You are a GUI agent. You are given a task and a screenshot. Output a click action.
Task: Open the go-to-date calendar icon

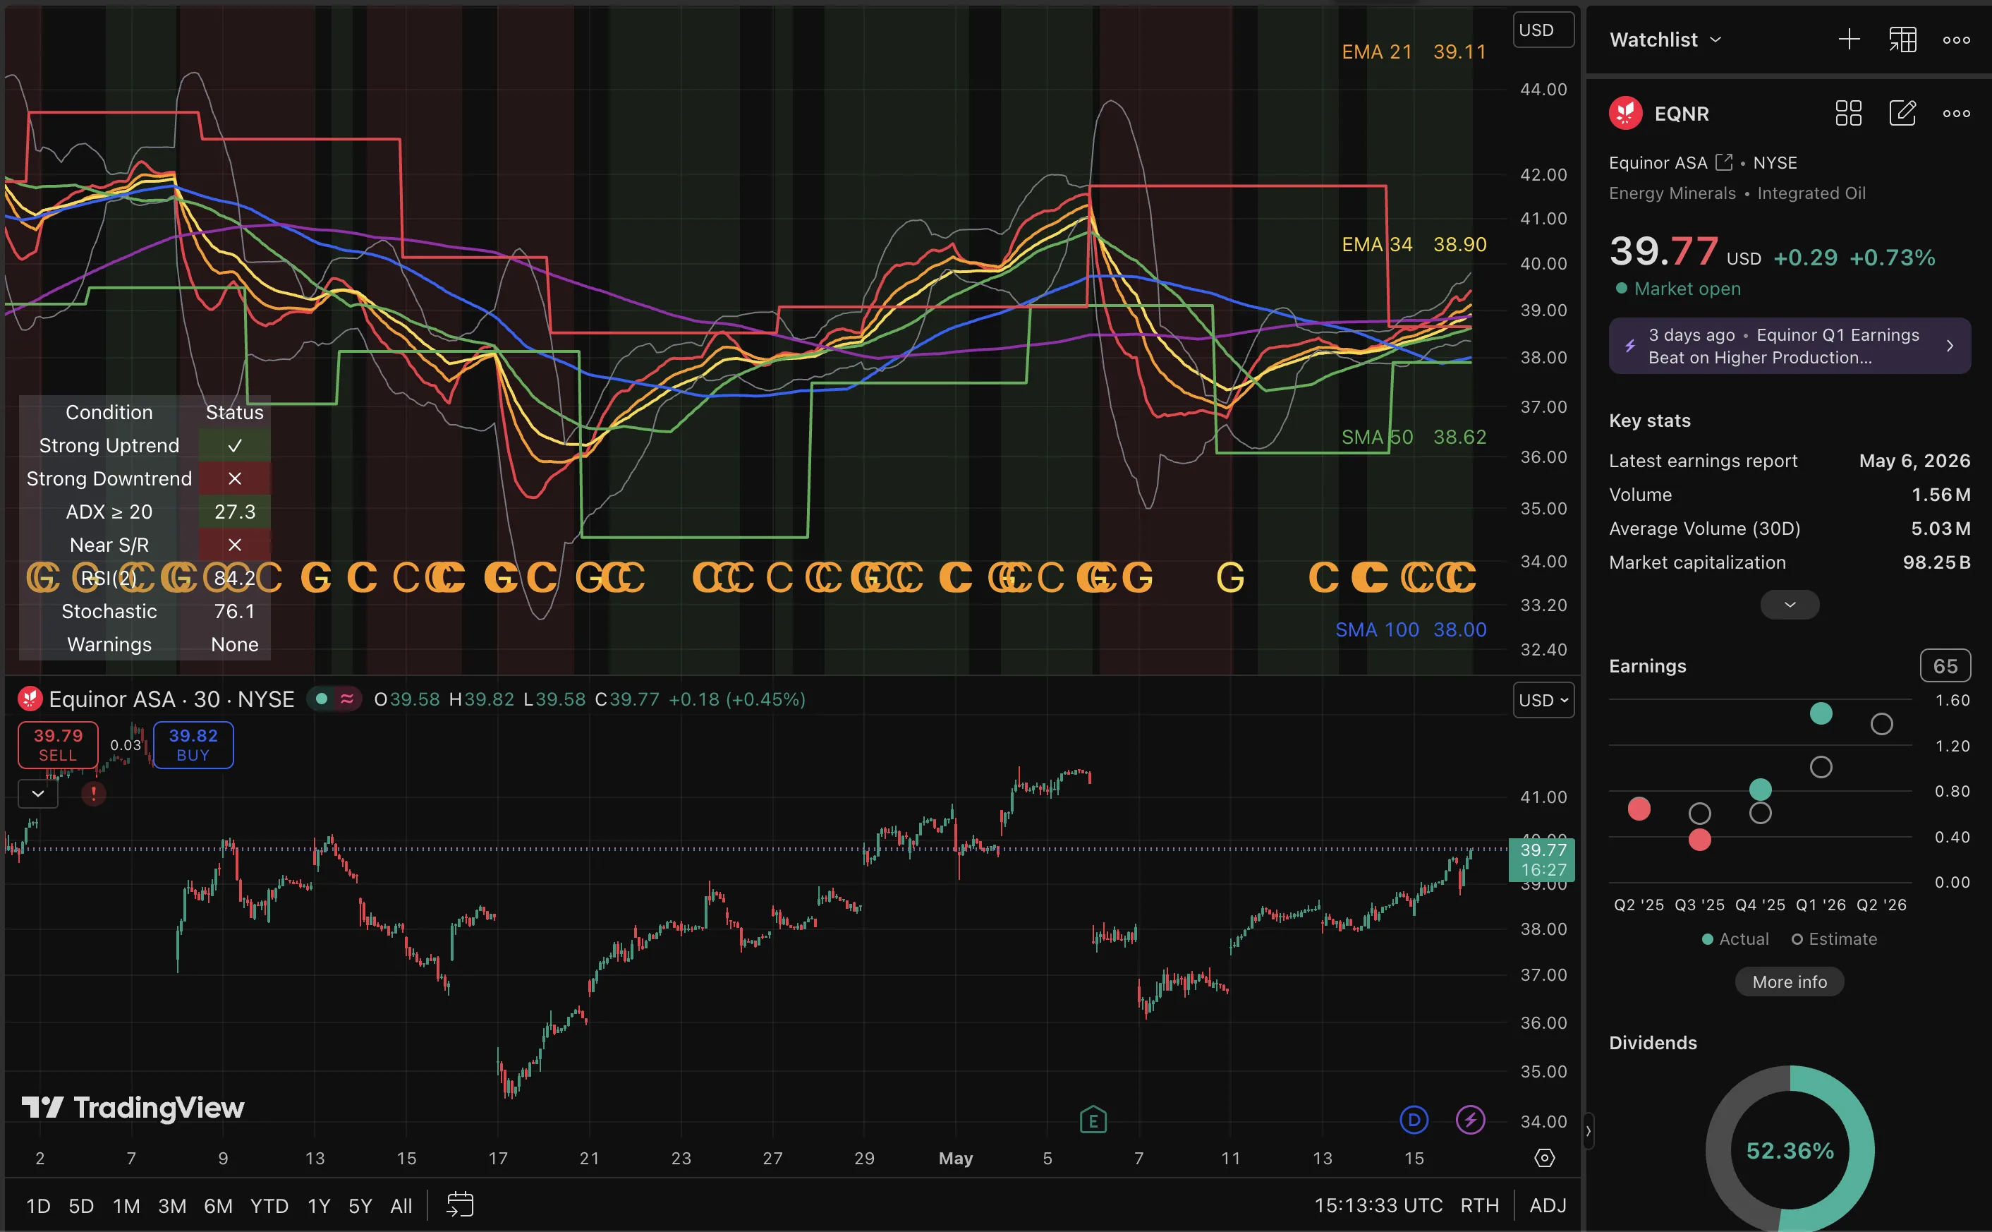[460, 1205]
